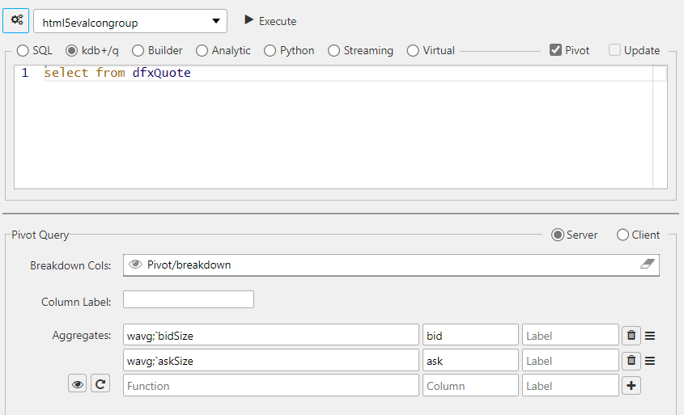Click the eraser icon in Breakdown Cols
This screenshot has height=415, width=684.
coord(646,265)
